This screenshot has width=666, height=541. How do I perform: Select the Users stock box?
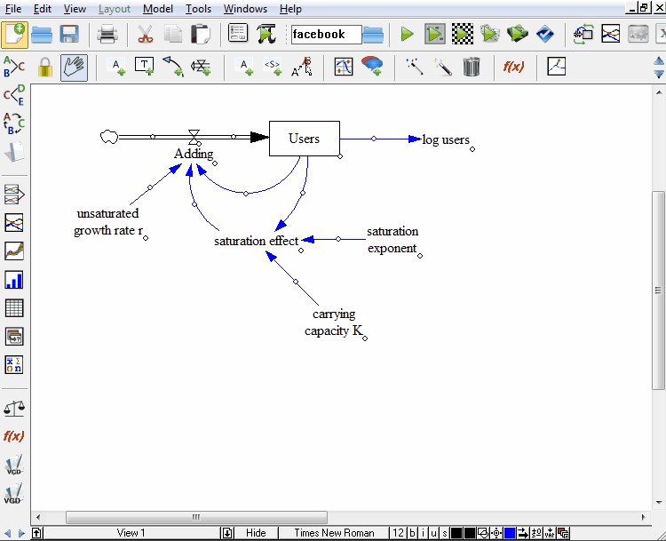pos(305,139)
